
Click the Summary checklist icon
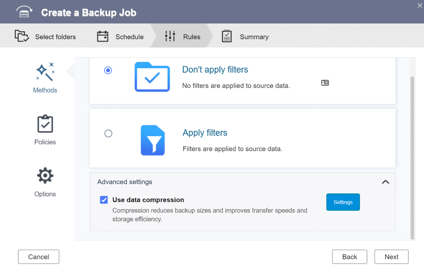[227, 36]
